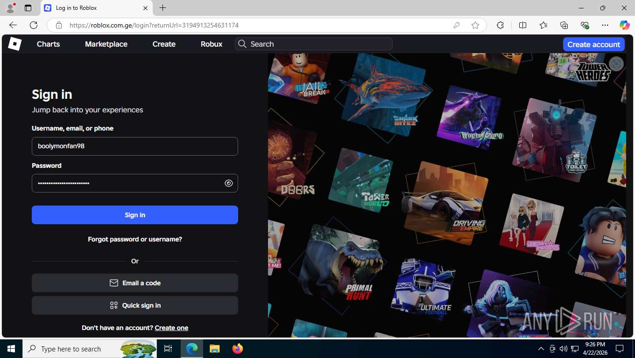Add this page to favorites star icon
Viewport: 635px width, 358px height.
475,25
